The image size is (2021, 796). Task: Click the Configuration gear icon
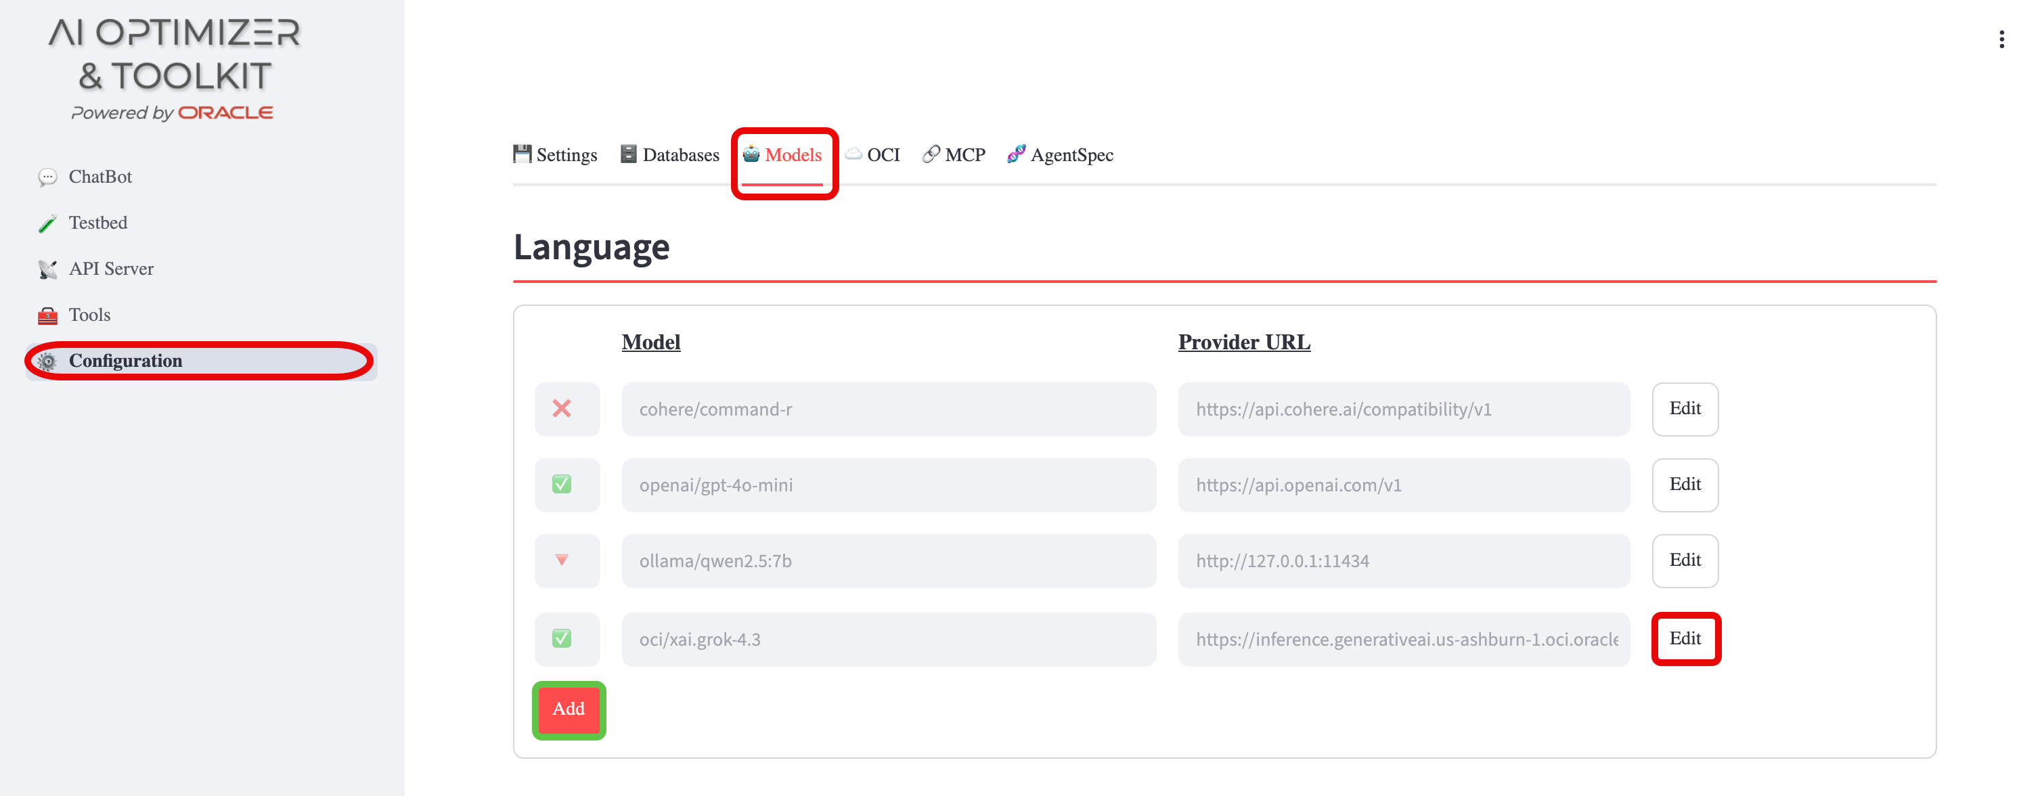[47, 361]
